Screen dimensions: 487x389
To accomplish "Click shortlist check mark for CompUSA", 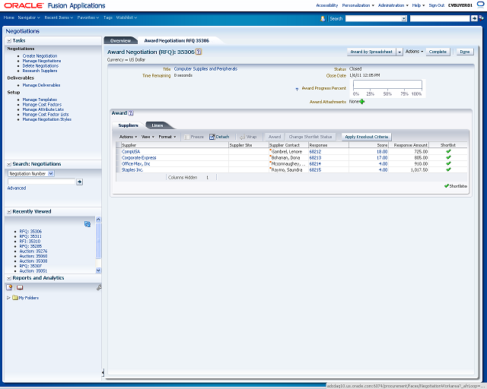I will coord(448,151).
